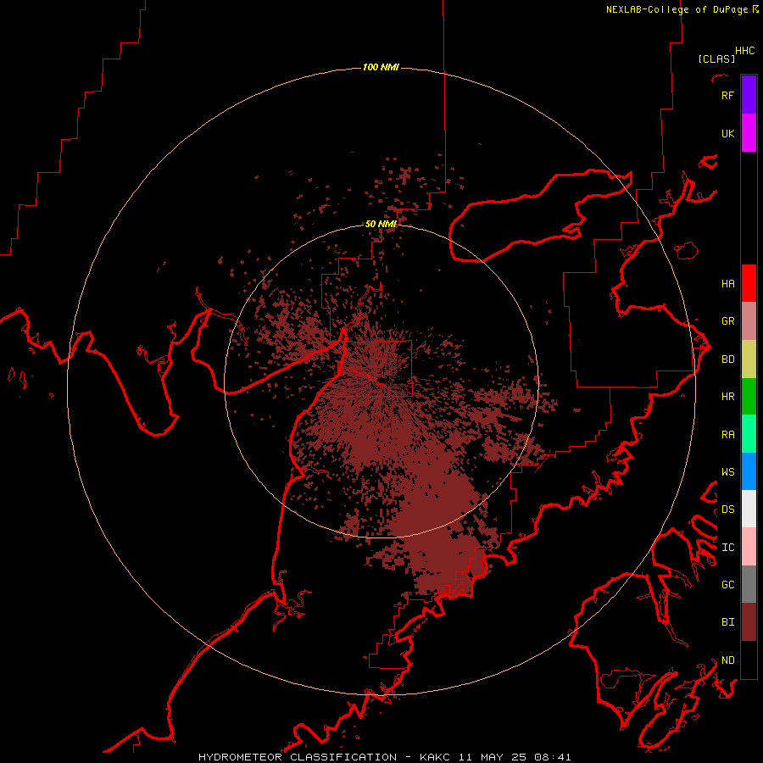This screenshot has height=763, width=763.
Task: Click the BD legend label
Action: (727, 359)
